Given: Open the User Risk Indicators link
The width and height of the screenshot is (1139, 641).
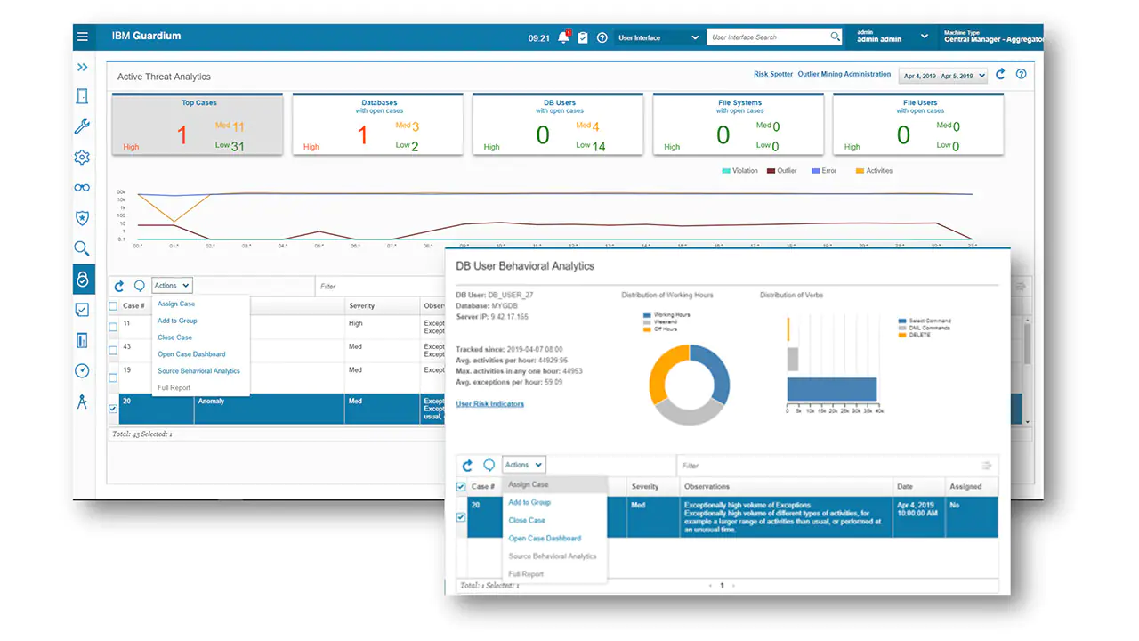Looking at the screenshot, I should click(490, 404).
